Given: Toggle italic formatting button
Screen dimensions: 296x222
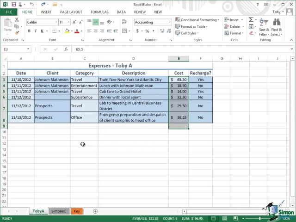Looking at the screenshot, I should point(35,31).
